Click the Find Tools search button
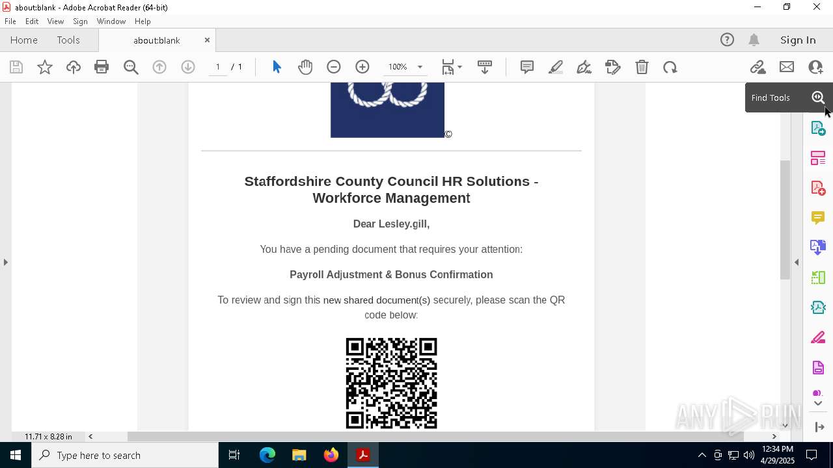 click(818, 97)
